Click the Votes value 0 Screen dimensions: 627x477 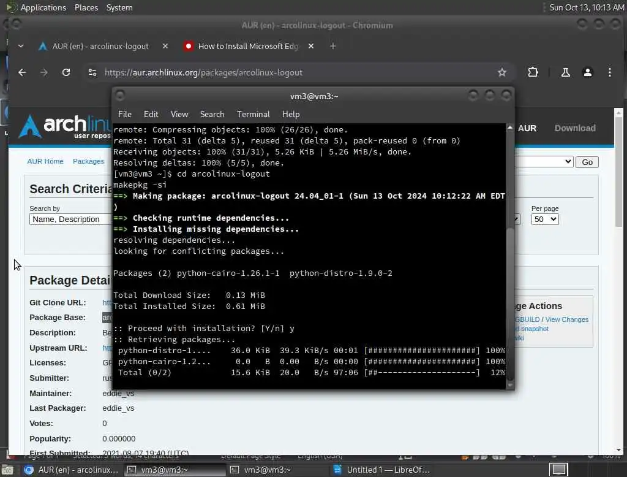pyautogui.click(x=104, y=423)
